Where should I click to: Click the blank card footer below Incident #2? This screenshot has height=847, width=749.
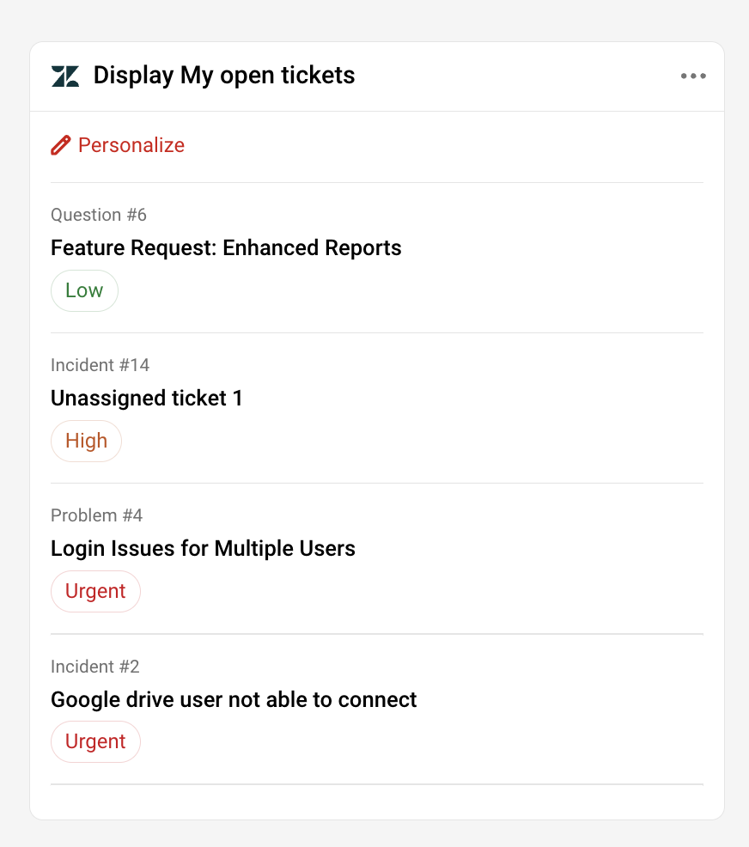376,801
